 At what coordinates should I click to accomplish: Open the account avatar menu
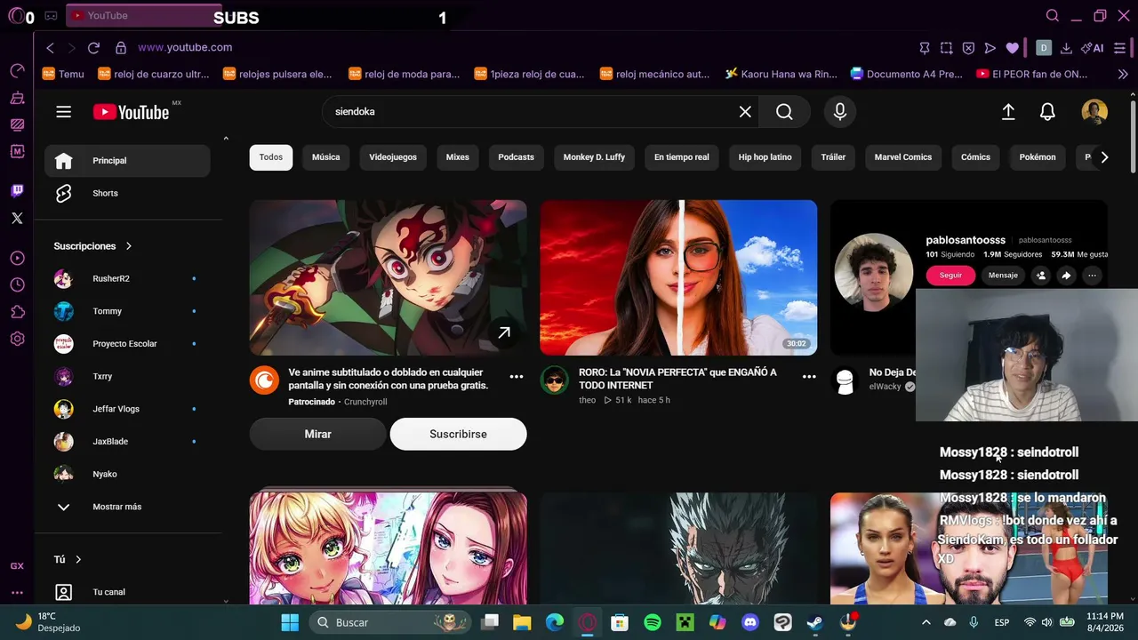point(1094,112)
